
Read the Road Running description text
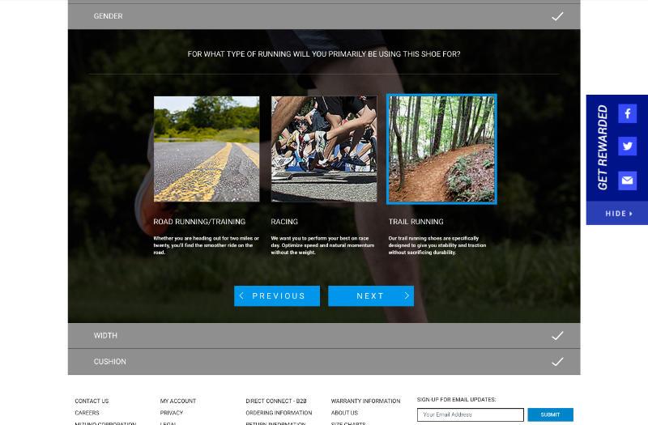(x=207, y=245)
